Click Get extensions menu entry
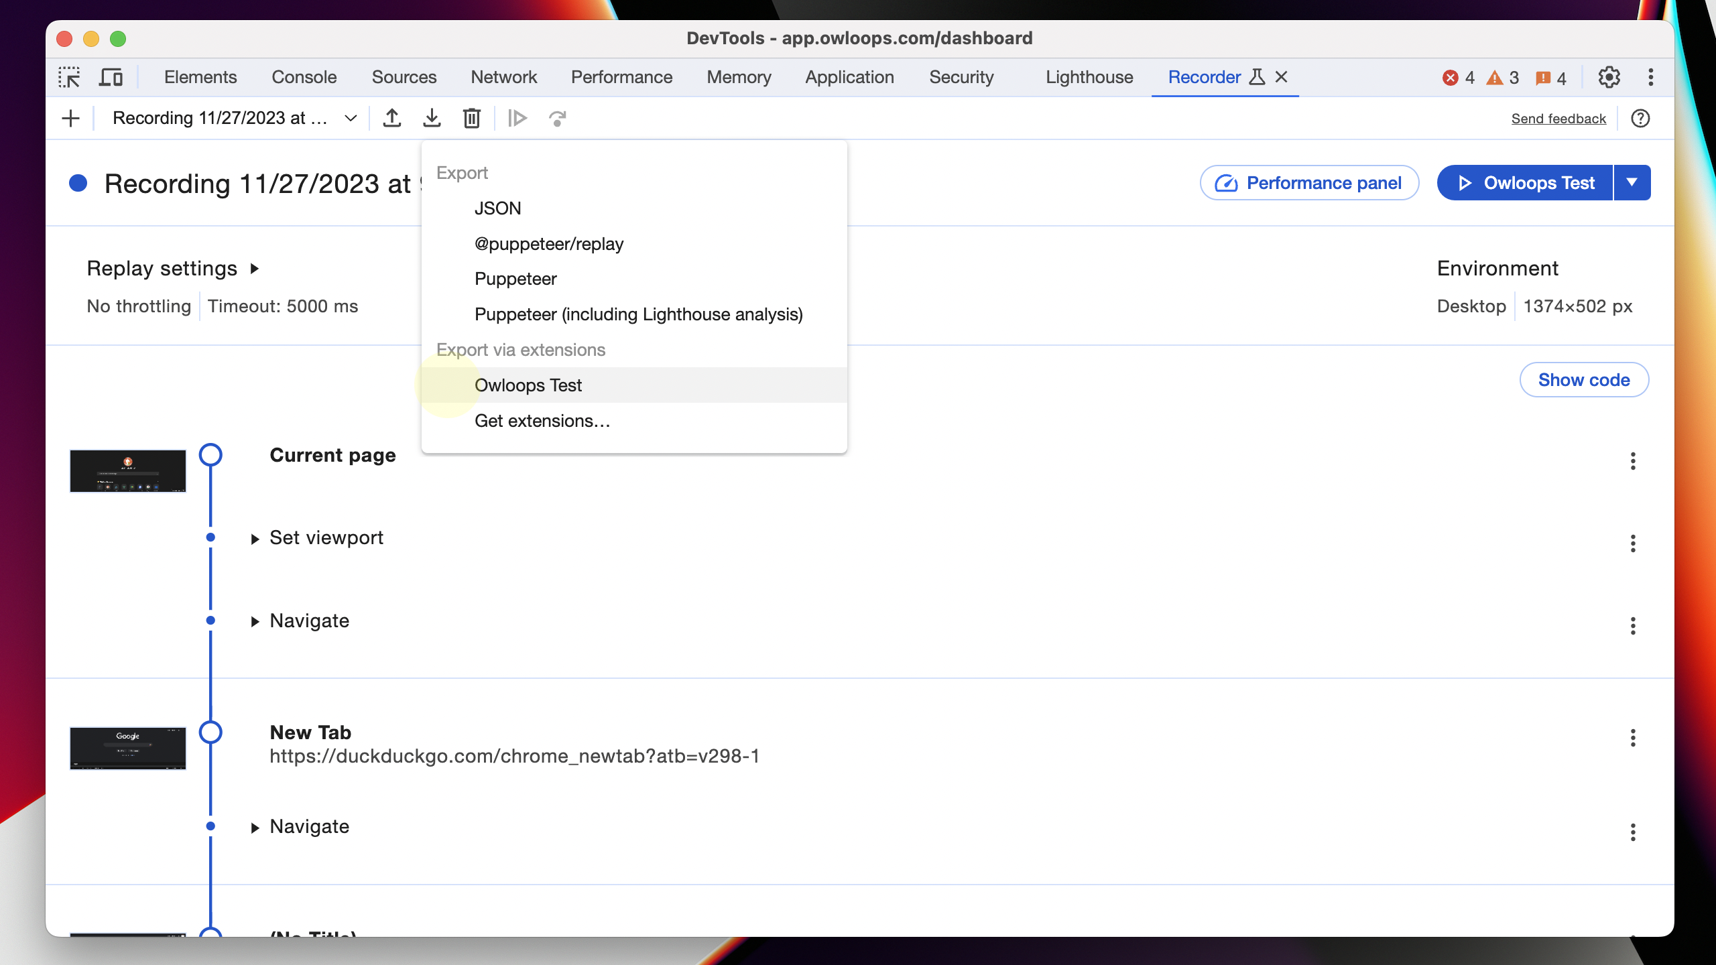This screenshot has height=965, width=1716. [634, 421]
